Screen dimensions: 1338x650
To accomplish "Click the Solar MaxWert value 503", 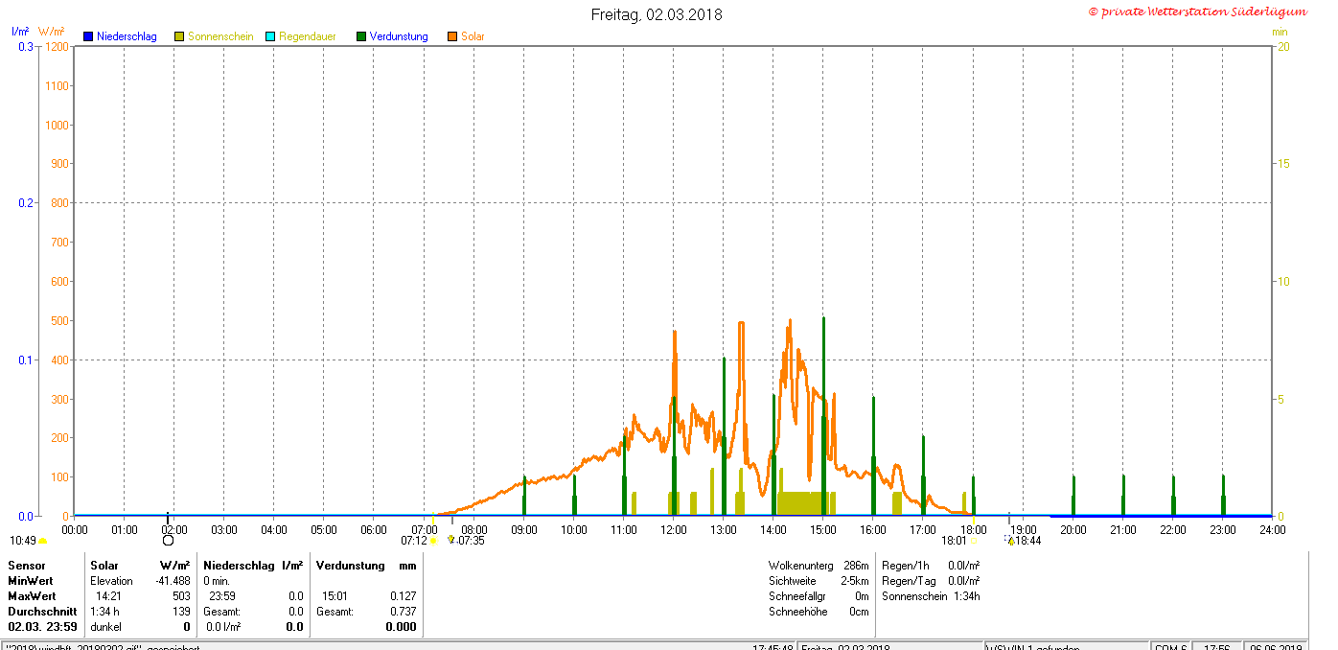I will click(x=180, y=596).
